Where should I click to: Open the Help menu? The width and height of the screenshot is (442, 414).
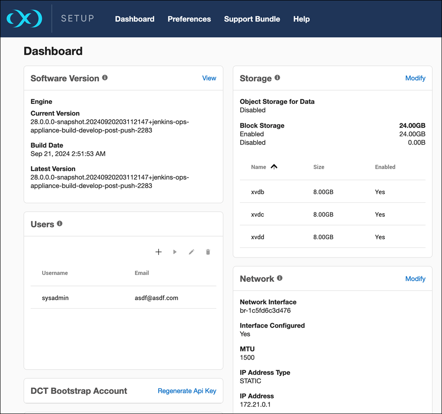tap(302, 19)
